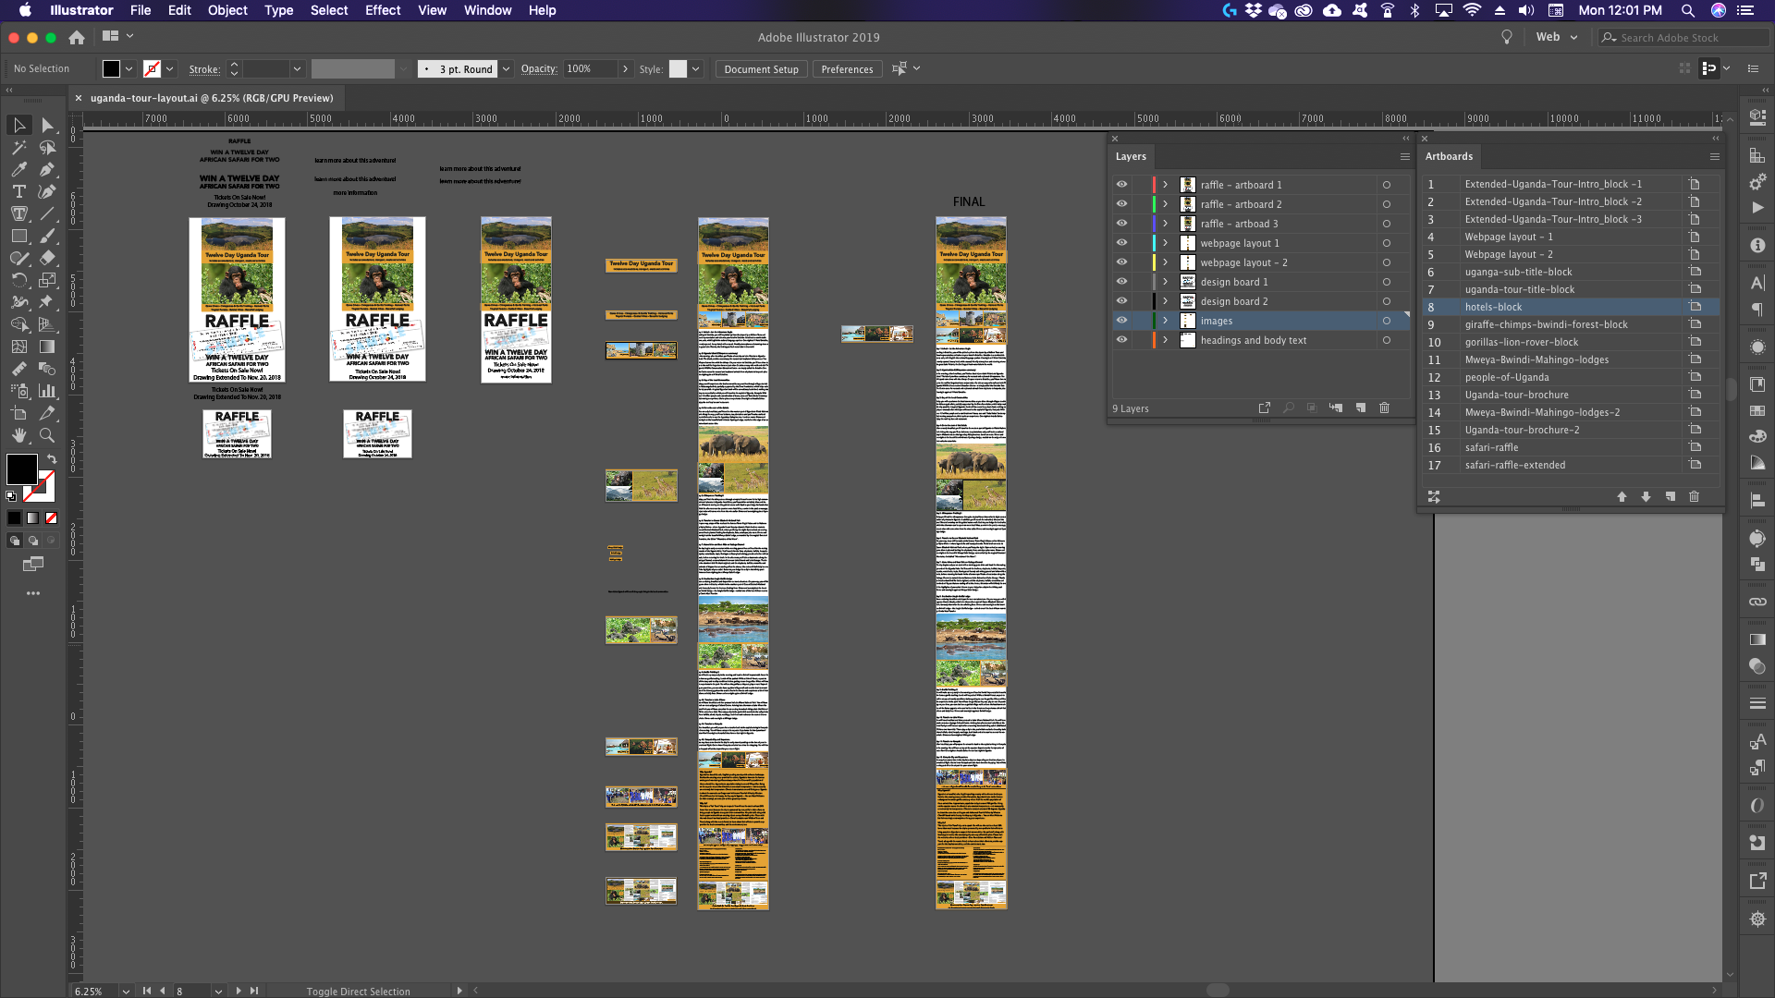1775x998 pixels.
Task: Hide the headings and body text layer
Action: [1121, 340]
